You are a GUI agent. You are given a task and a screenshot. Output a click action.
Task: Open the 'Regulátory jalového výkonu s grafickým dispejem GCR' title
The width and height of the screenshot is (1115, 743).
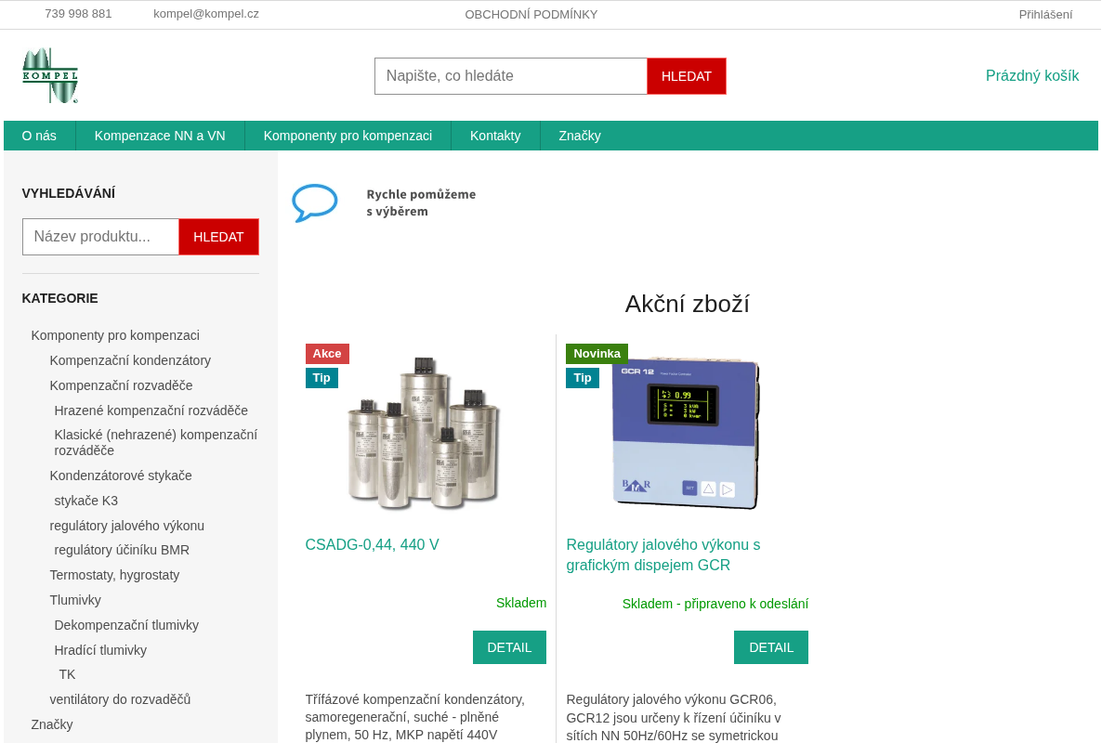click(x=663, y=555)
